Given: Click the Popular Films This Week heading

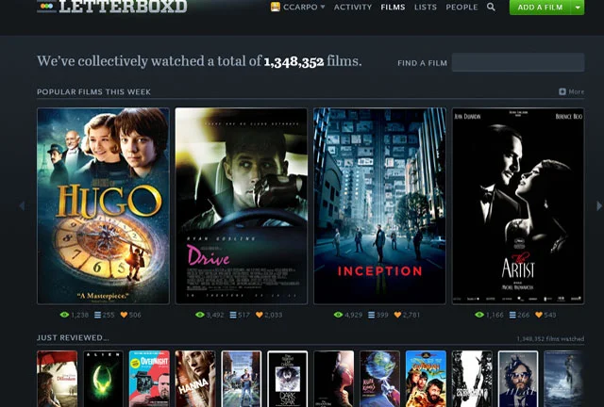Looking at the screenshot, I should pos(93,92).
